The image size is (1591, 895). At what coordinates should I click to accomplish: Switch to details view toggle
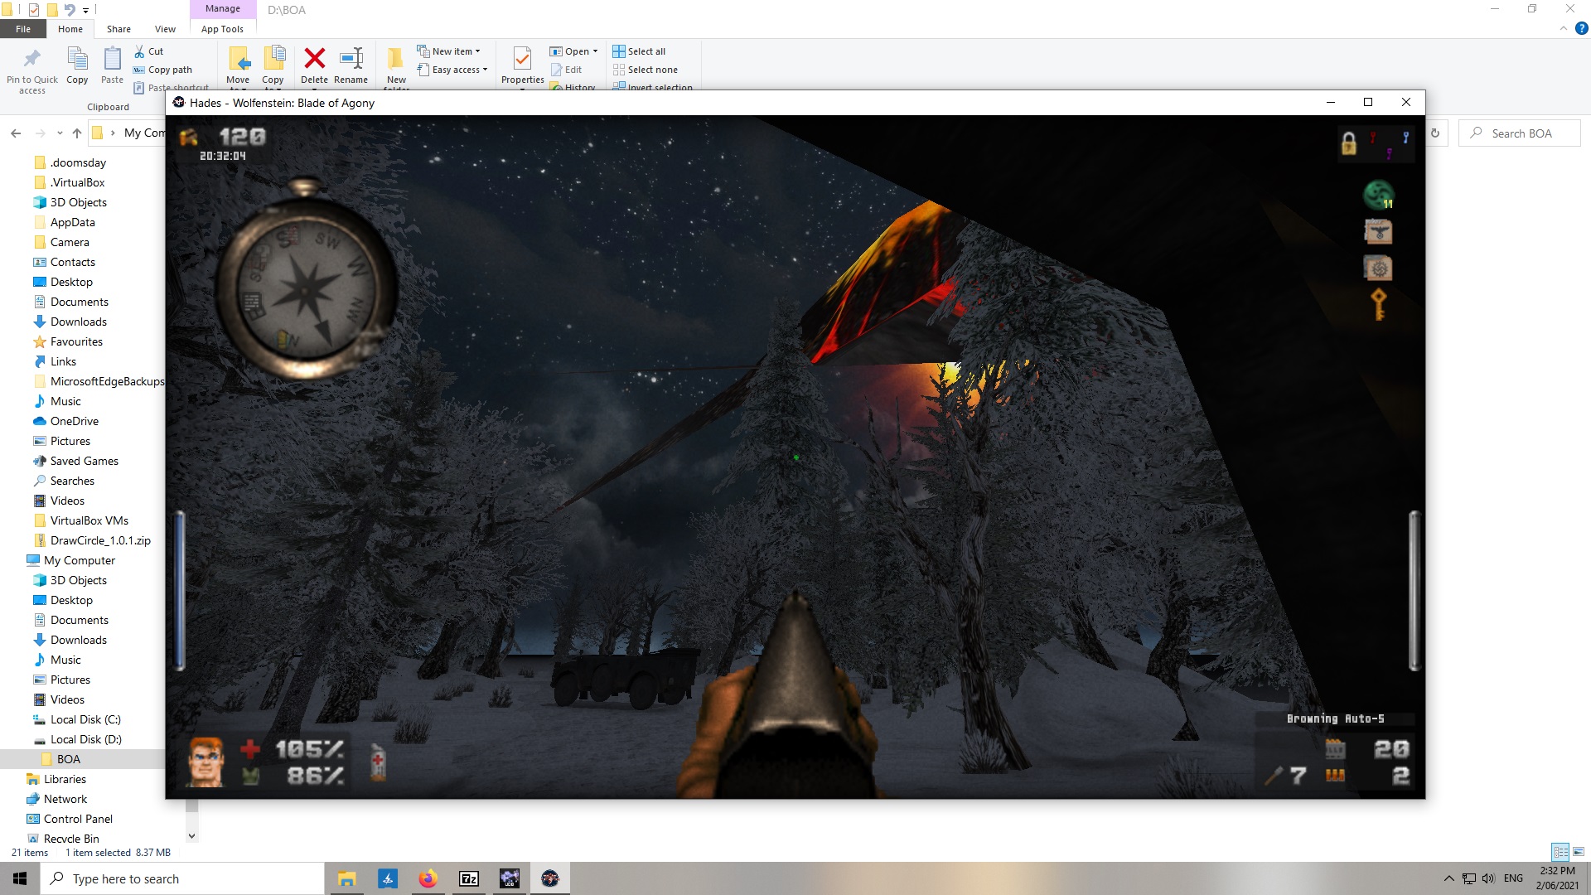tap(1560, 852)
